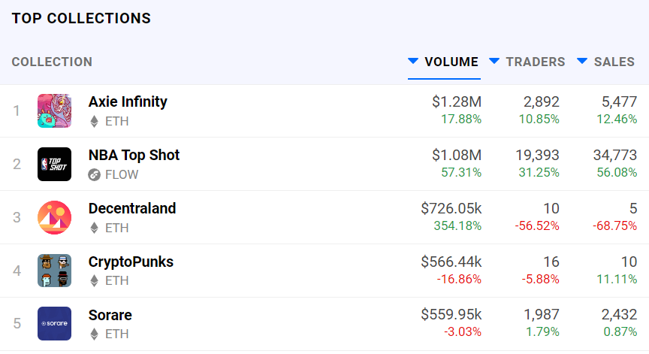This screenshot has width=649, height=354.
Task: Sort by Sales using its arrow
Action: [x=582, y=61]
